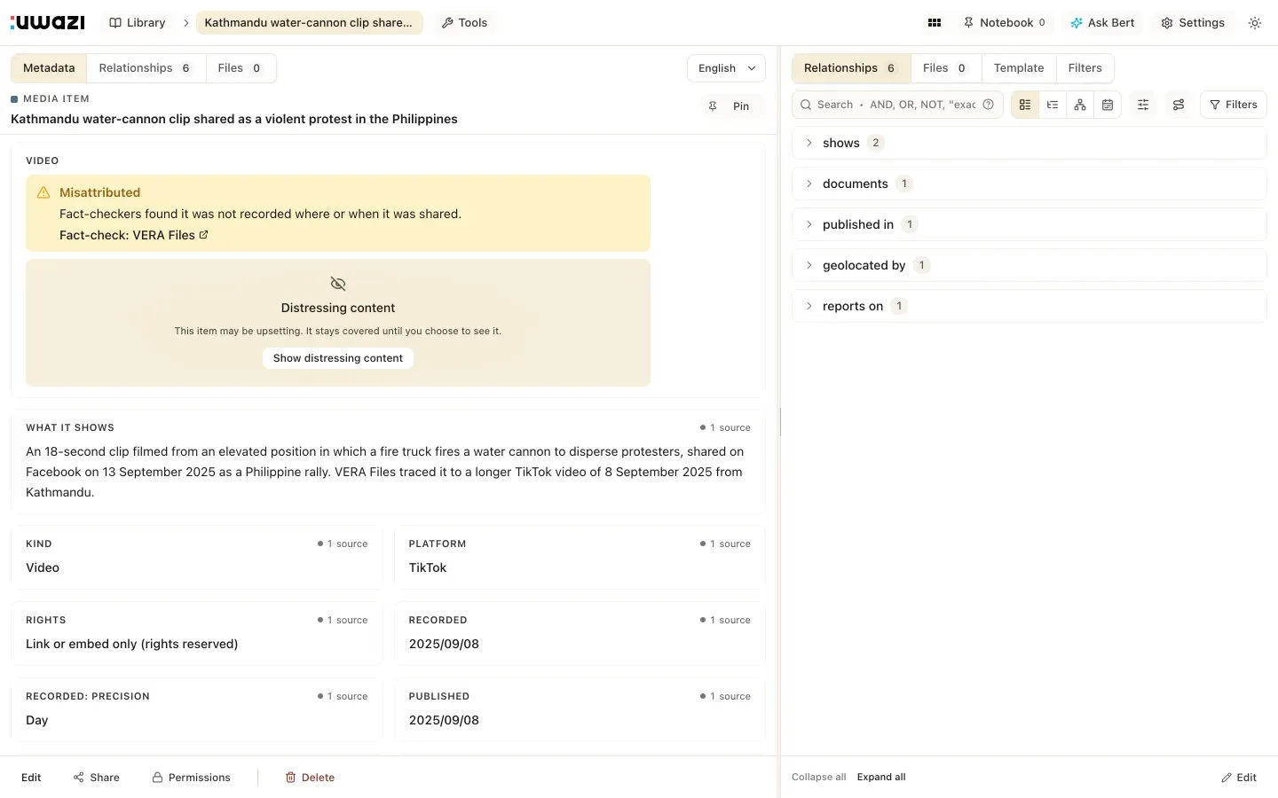Show distressing content
This screenshot has height=798, width=1278.
click(x=338, y=358)
